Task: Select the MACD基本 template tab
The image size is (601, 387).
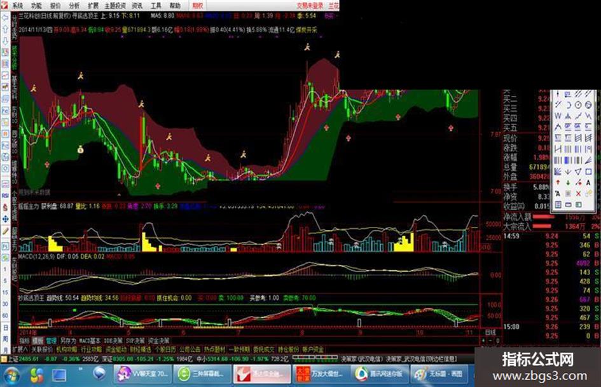Action: click(90, 341)
